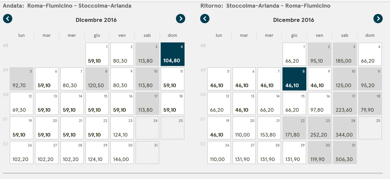Go to previous month in outbound calendar

[8, 19]
